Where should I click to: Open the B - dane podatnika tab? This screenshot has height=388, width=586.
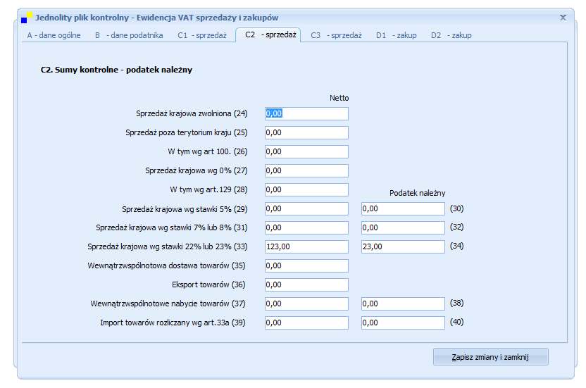(129, 35)
